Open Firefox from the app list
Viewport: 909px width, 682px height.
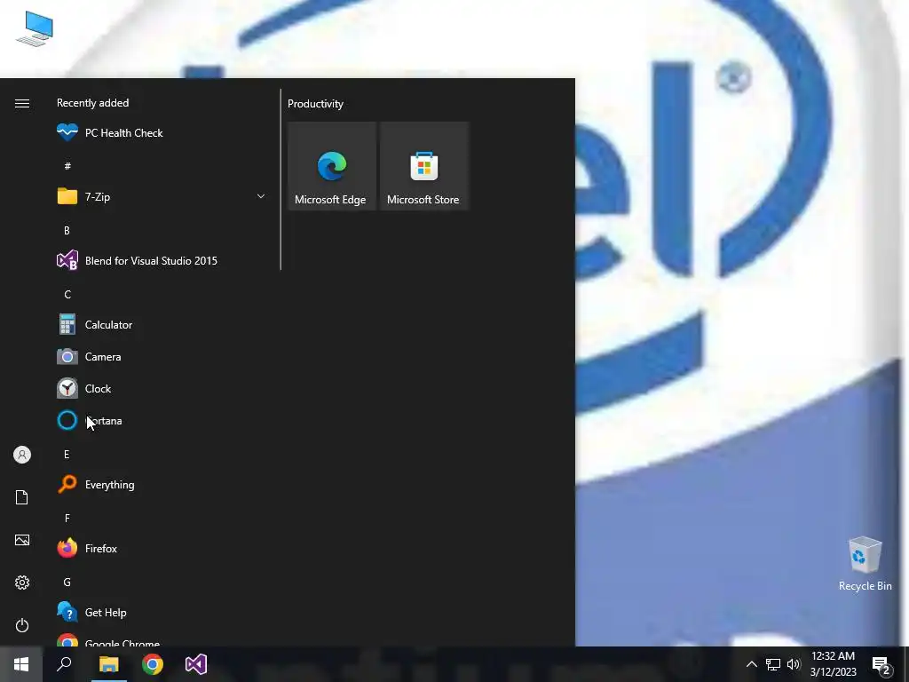[x=162, y=549]
